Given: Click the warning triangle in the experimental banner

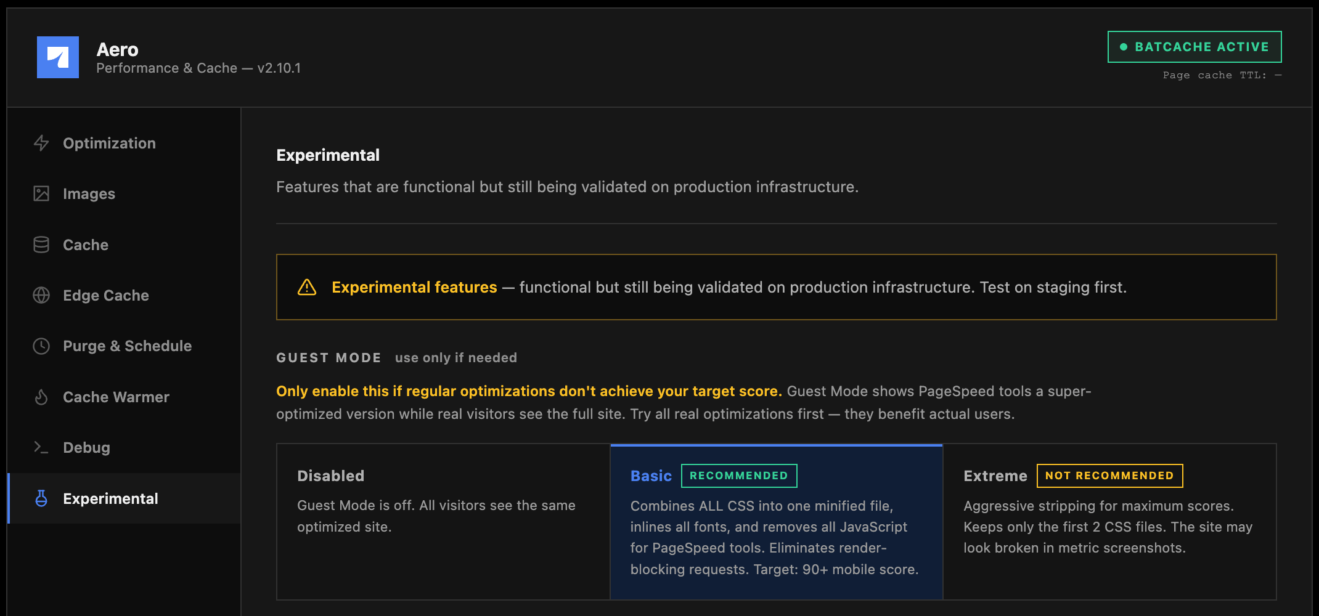Looking at the screenshot, I should [307, 287].
